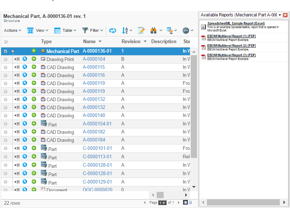Click the notepad edit mode icon
This screenshot has height=208, width=290.
click(141, 31)
